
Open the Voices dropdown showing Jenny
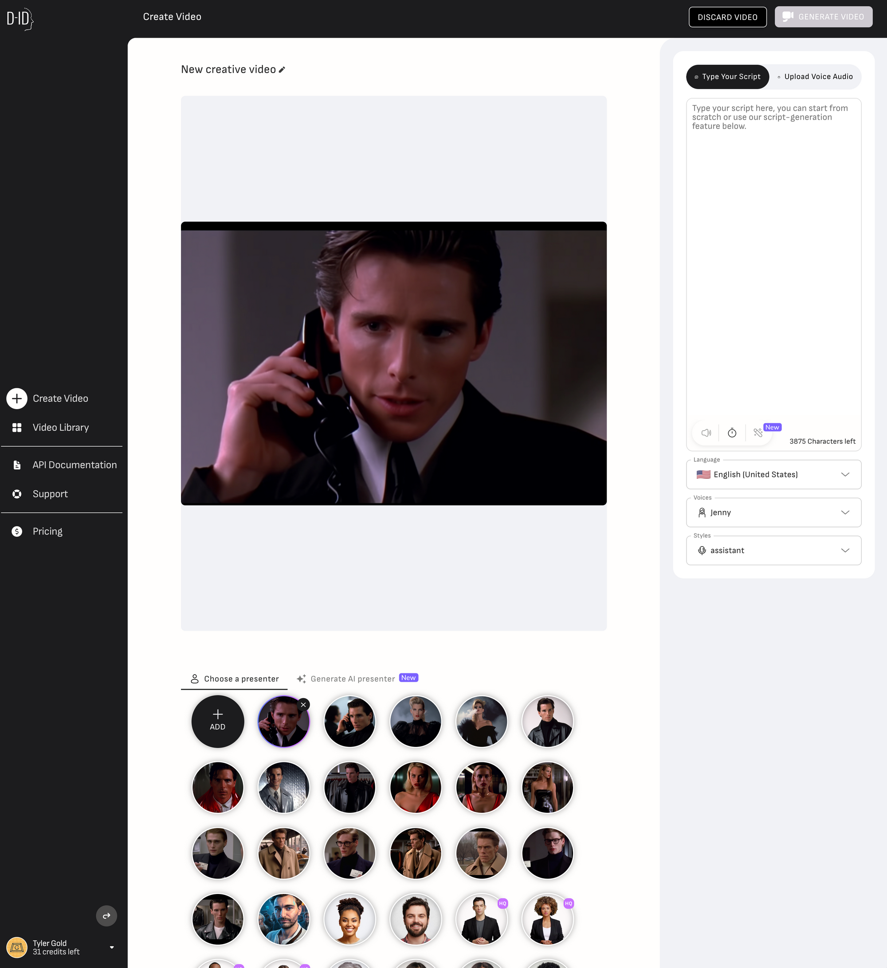pyautogui.click(x=773, y=512)
